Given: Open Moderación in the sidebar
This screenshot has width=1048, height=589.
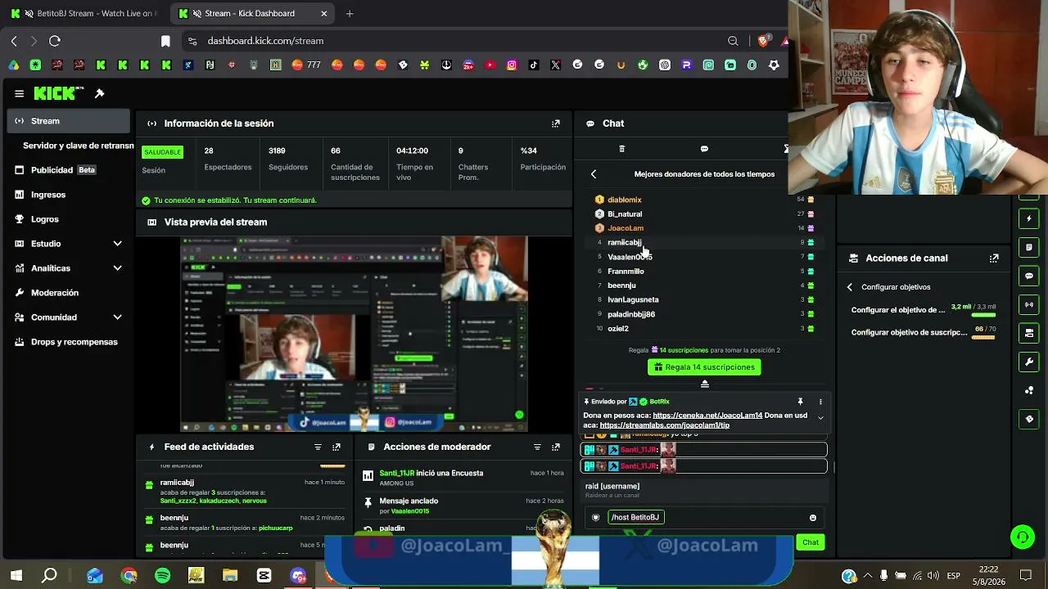Looking at the screenshot, I should (x=69, y=293).
